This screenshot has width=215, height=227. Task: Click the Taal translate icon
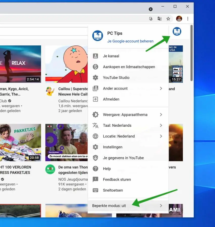coord(95,125)
